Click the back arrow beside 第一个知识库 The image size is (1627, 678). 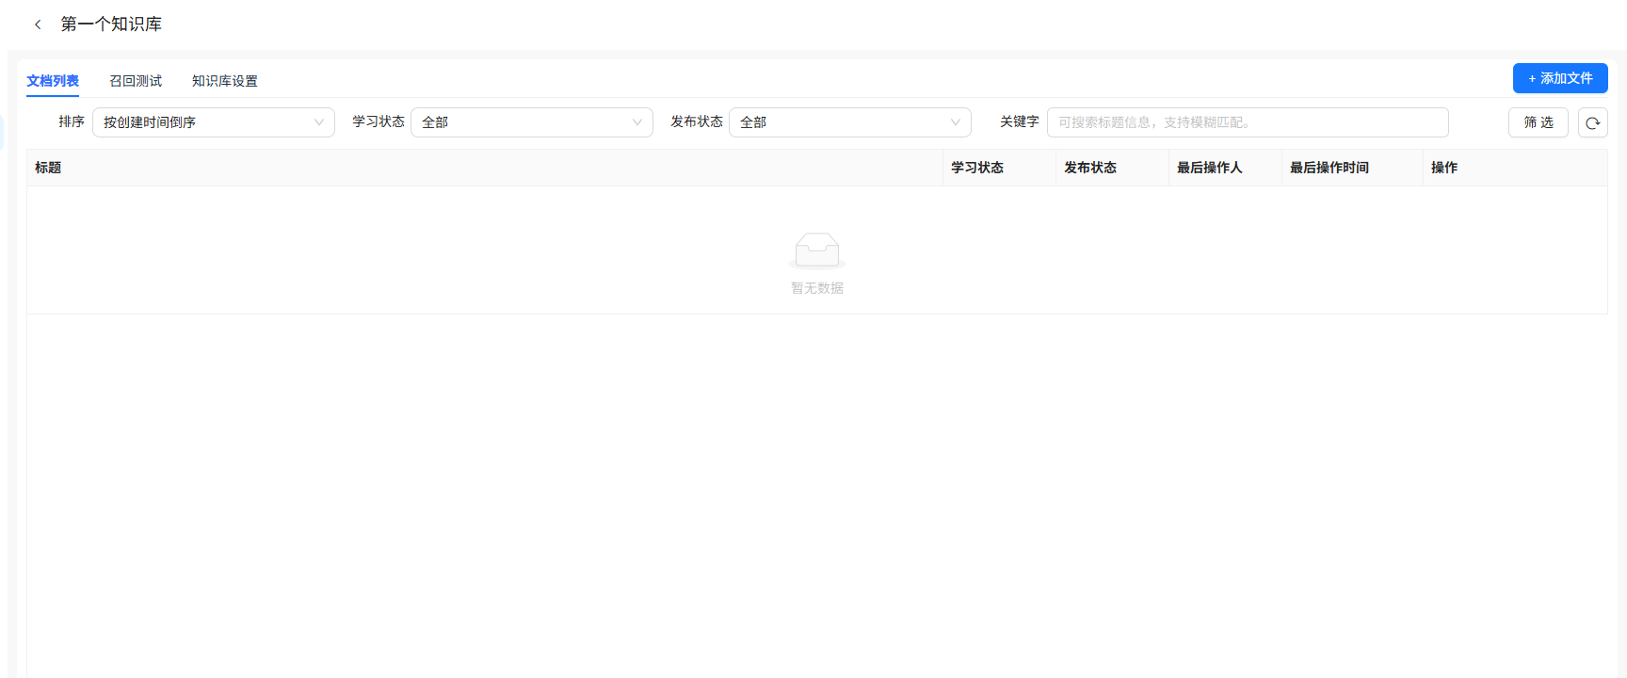pos(38,24)
